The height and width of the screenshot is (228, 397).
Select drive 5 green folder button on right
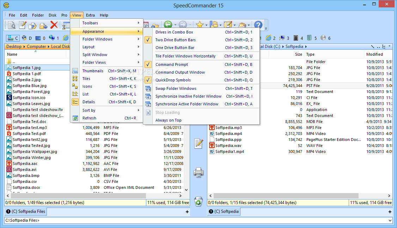click(311, 38)
